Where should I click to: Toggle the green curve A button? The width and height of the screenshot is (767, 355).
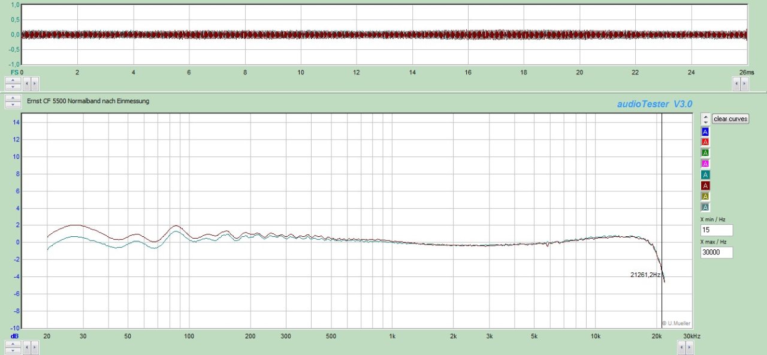coord(705,153)
